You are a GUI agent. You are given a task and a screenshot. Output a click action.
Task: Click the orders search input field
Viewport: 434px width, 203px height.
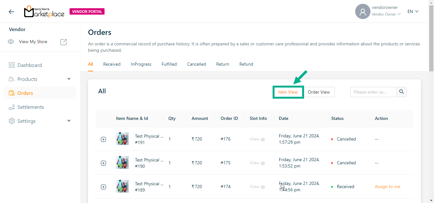373,92
